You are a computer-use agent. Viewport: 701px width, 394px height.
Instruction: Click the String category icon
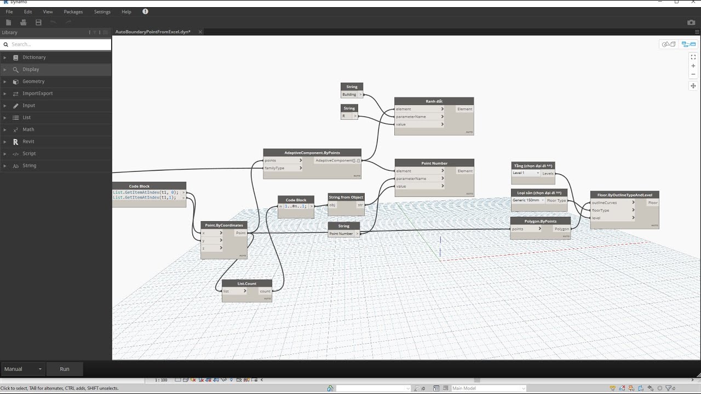pos(16,166)
